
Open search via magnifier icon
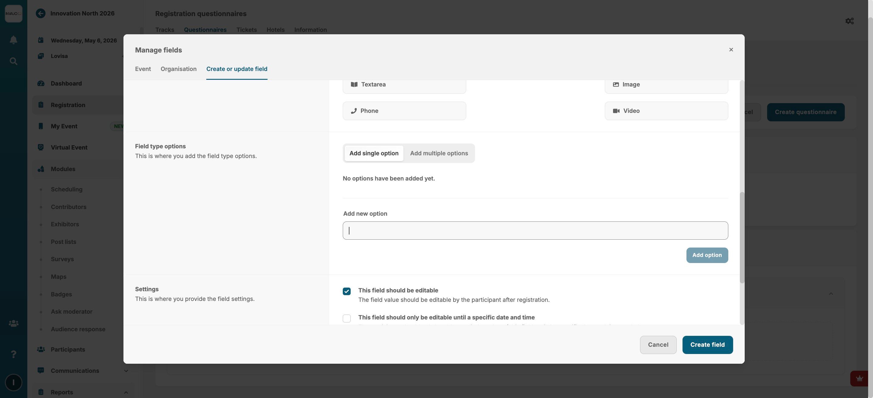coord(13,61)
